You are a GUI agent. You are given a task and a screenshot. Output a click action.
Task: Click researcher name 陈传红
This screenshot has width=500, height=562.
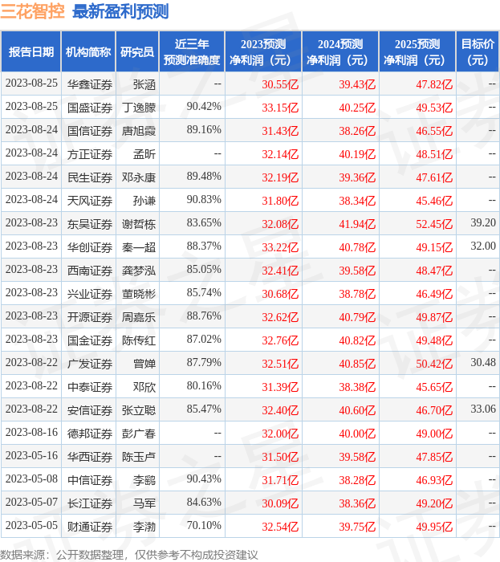[139, 341]
